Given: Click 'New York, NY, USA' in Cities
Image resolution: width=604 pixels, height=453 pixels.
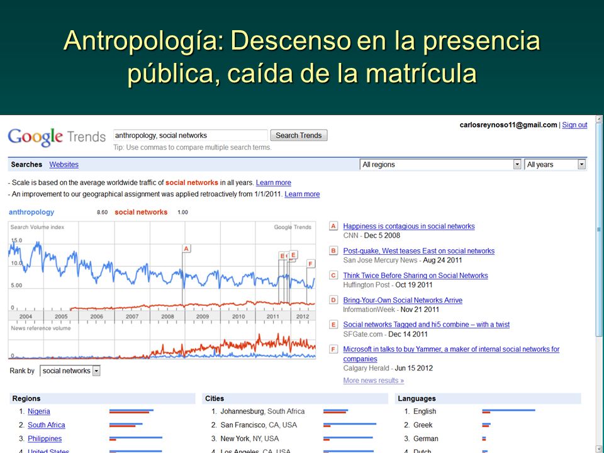Looking at the screenshot, I should [x=250, y=439].
